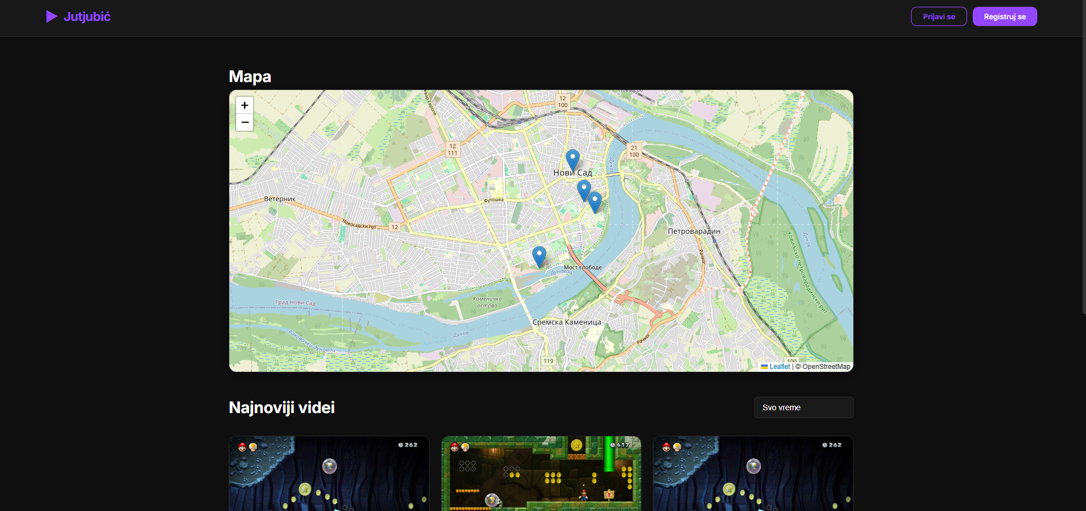The height and width of the screenshot is (511, 1086).
Task: Click the upper-left marker of the adjacent pair
Action: point(583,190)
